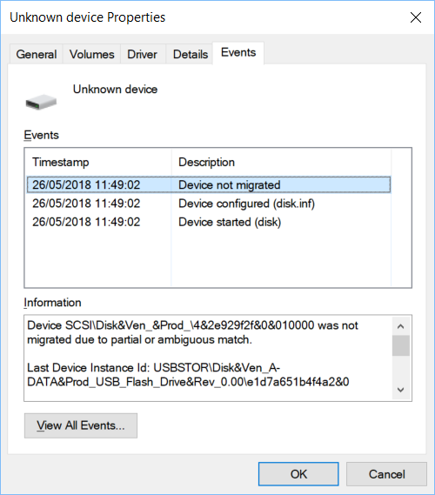Select the Events tab
435x495 pixels.
tap(238, 52)
